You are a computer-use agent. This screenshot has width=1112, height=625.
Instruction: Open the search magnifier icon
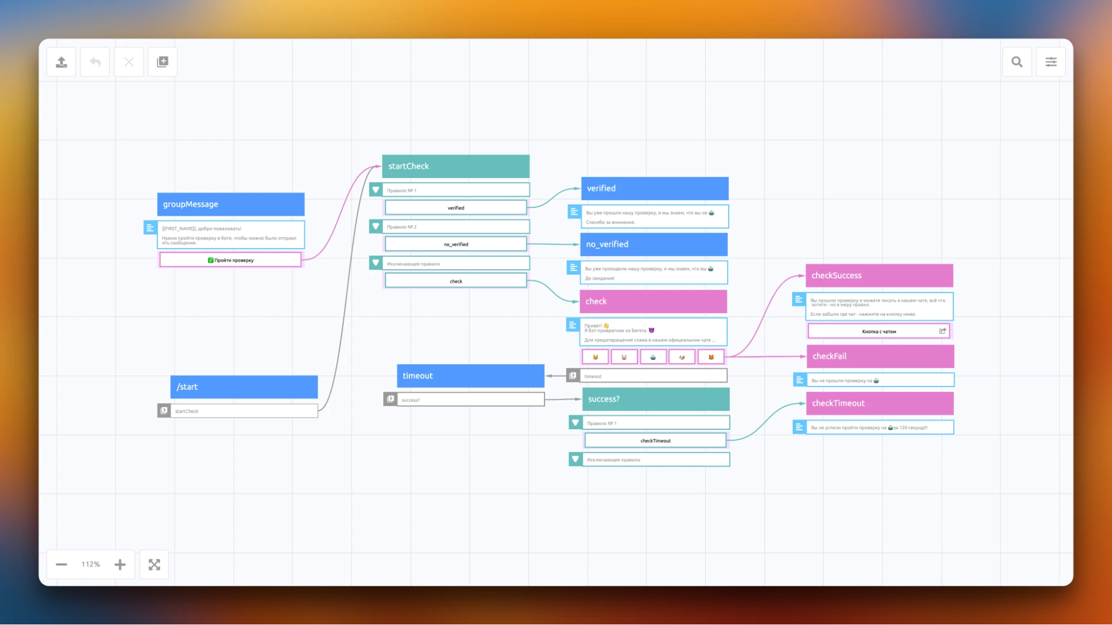point(1017,62)
